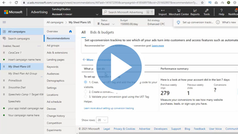
Task: Expand the account selector dropdown
Action: point(97,14)
